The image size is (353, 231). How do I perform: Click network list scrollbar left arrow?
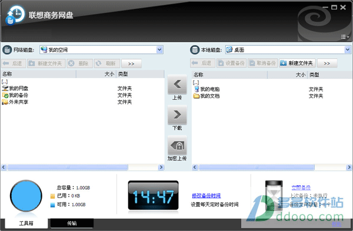(x=4, y=167)
